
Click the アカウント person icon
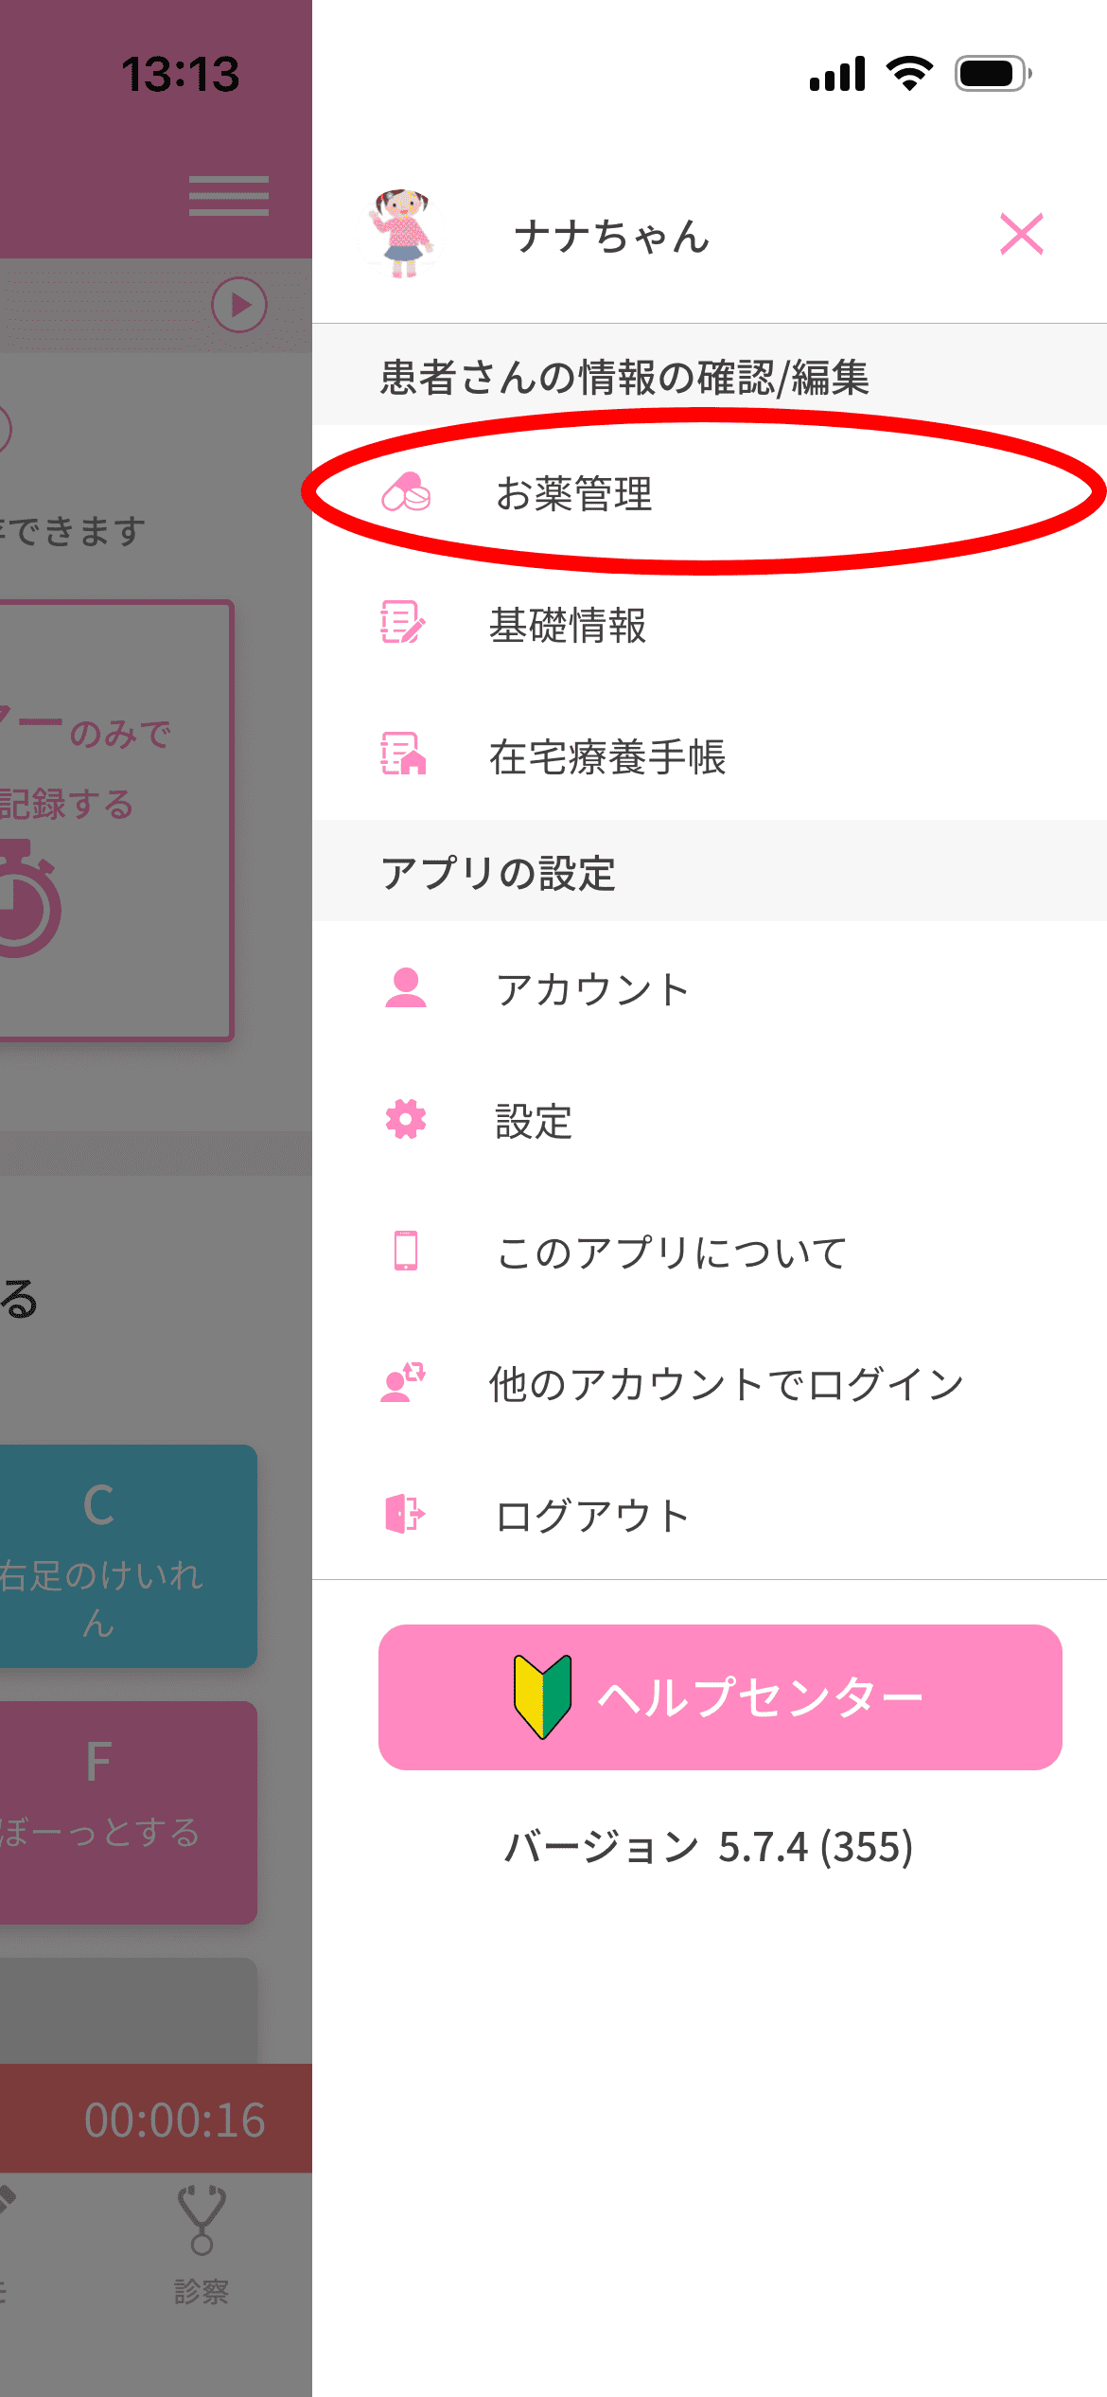(405, 987)
